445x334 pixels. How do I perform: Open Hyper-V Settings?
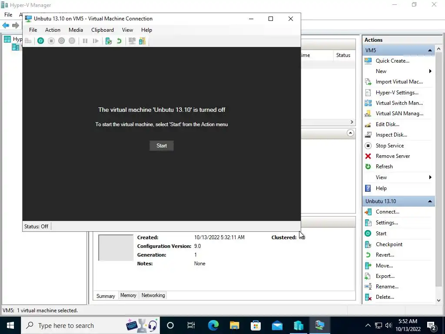tap(397, 93)
